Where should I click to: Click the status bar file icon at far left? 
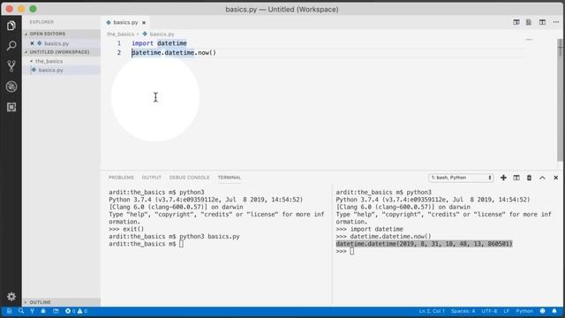point(9,311)
